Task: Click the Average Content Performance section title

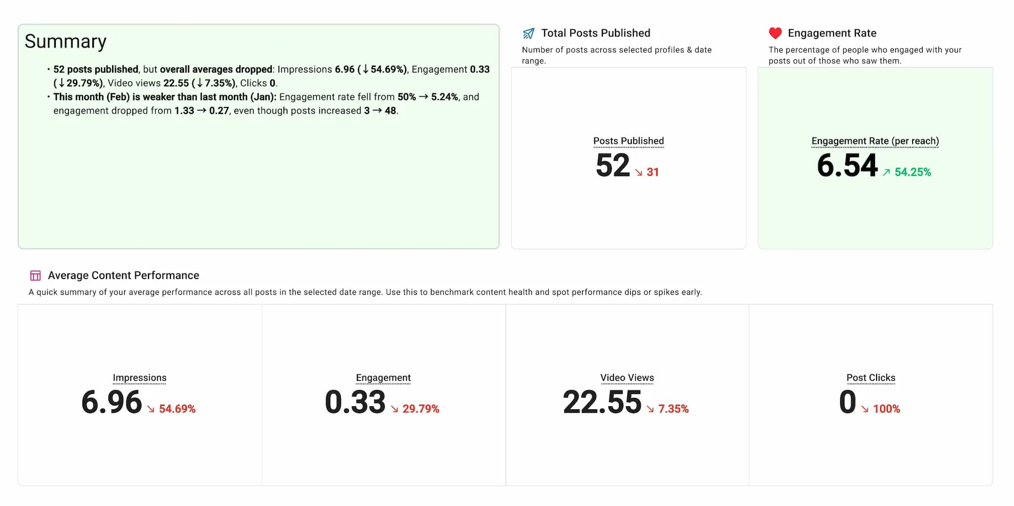Action: pos(123,276)
